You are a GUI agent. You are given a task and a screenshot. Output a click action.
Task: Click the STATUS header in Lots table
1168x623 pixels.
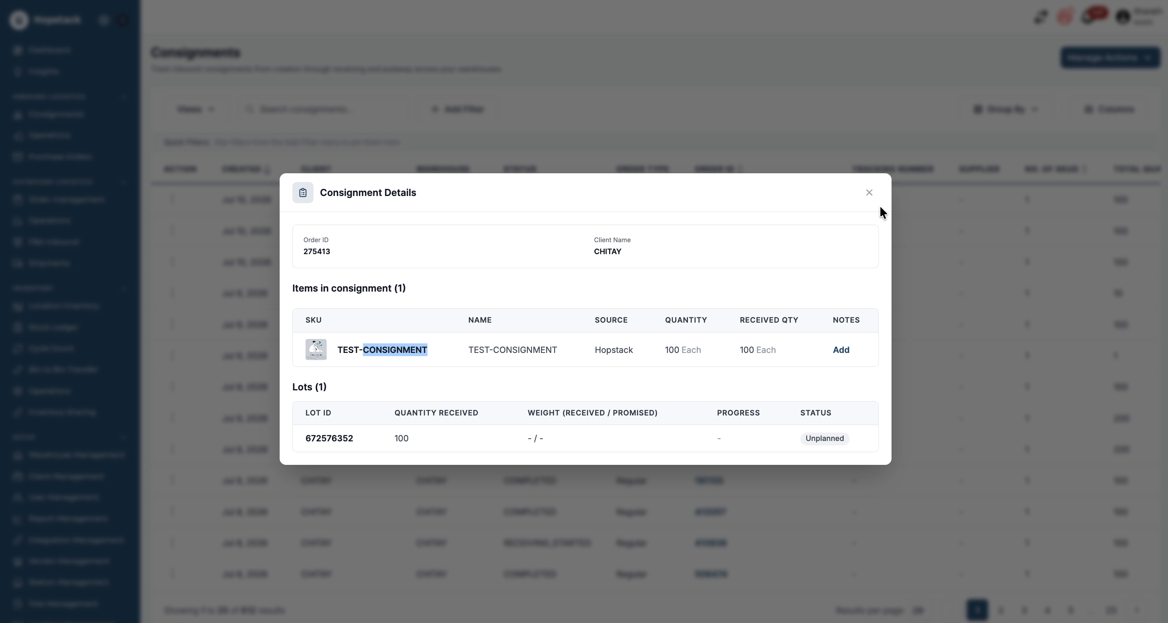pos(816,413)
